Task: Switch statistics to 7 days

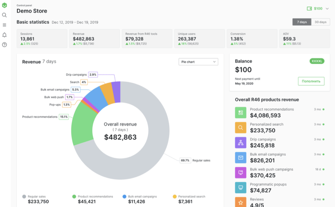Action: (302, 22)
